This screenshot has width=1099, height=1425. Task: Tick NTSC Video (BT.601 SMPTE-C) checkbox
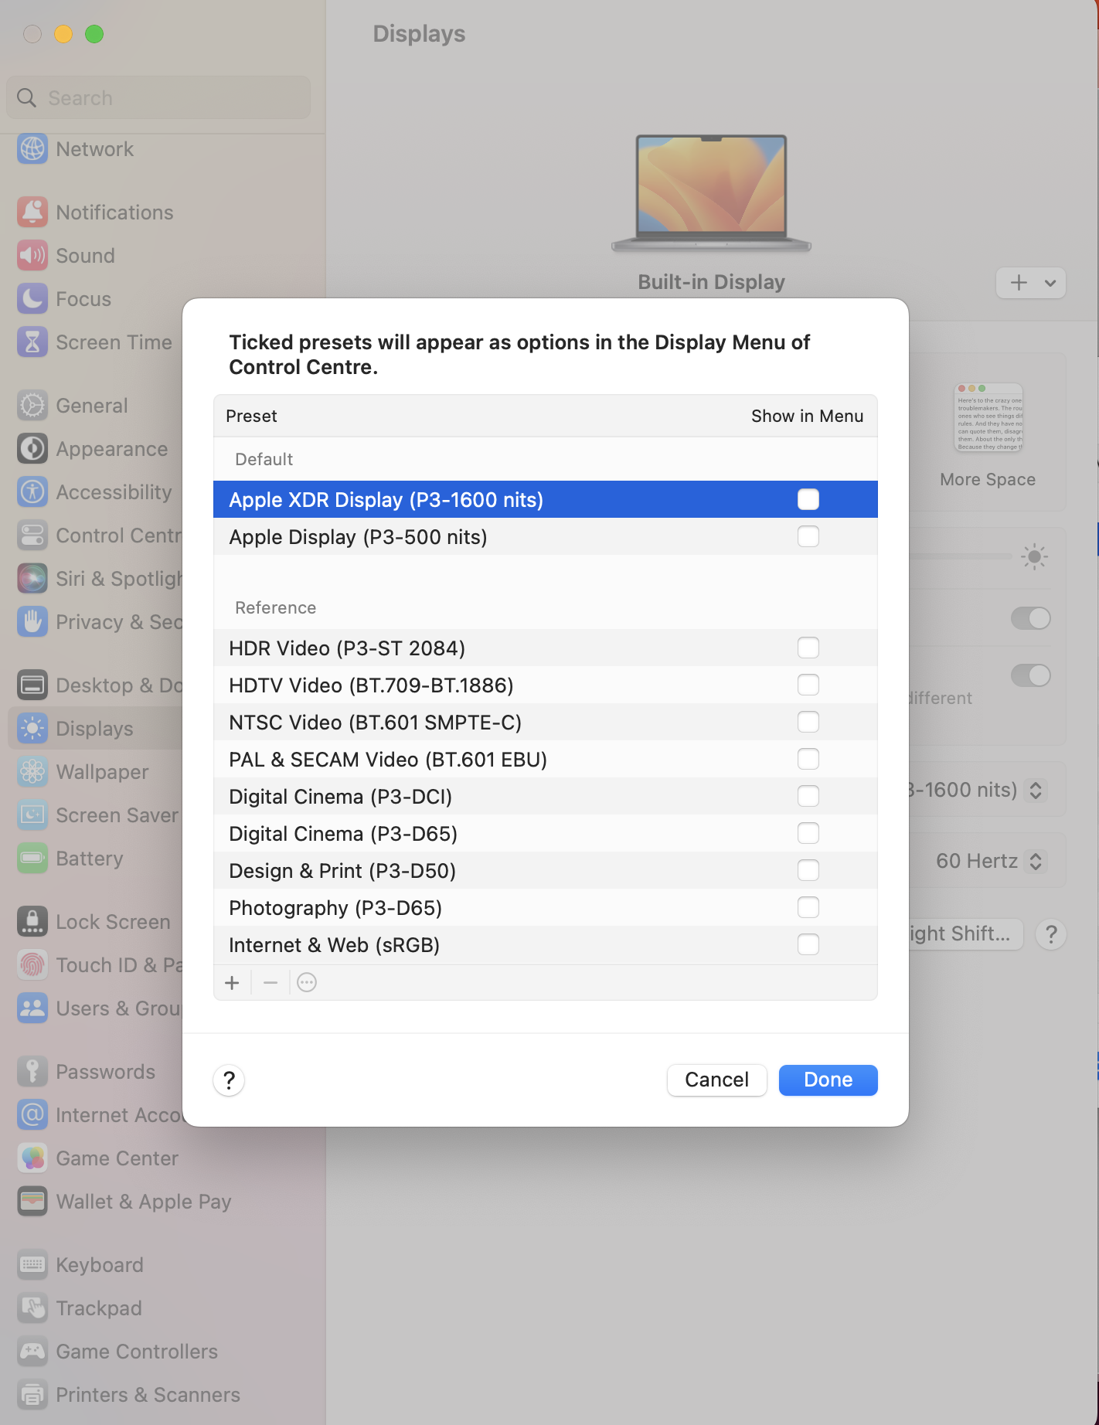coord(808,723)
